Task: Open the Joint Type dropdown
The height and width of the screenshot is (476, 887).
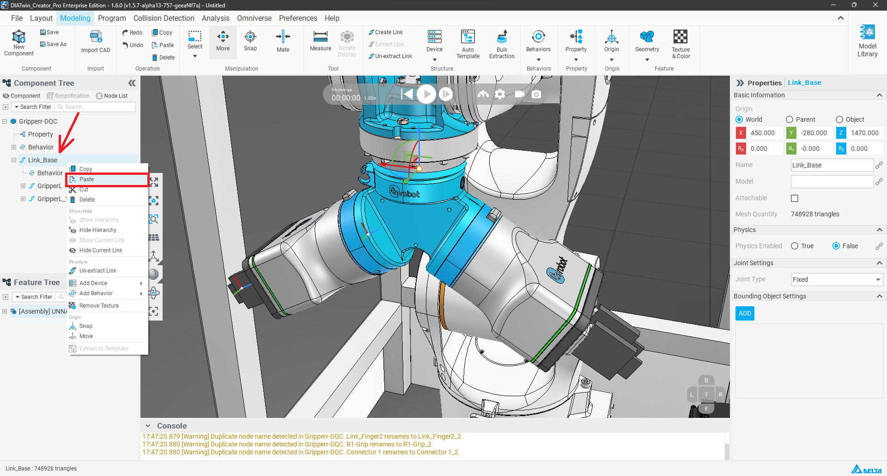Action: (837, 280)
